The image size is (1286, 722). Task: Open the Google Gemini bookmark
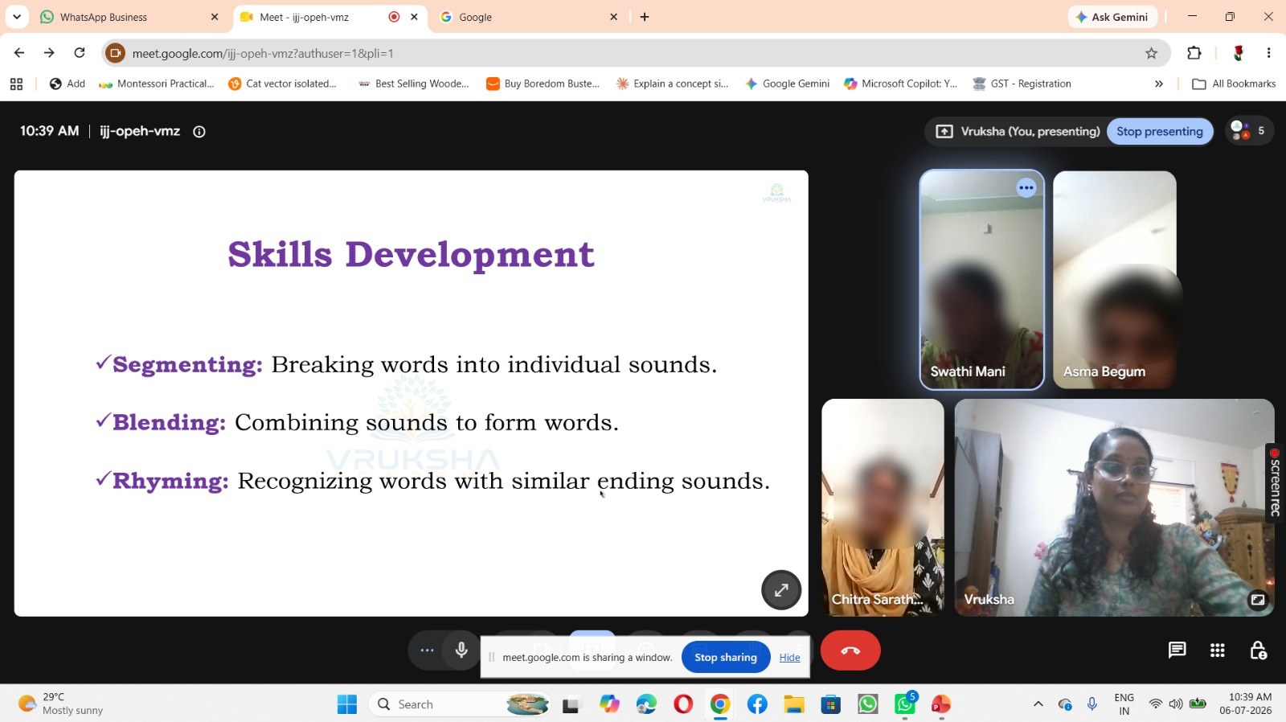click(787, 84)
